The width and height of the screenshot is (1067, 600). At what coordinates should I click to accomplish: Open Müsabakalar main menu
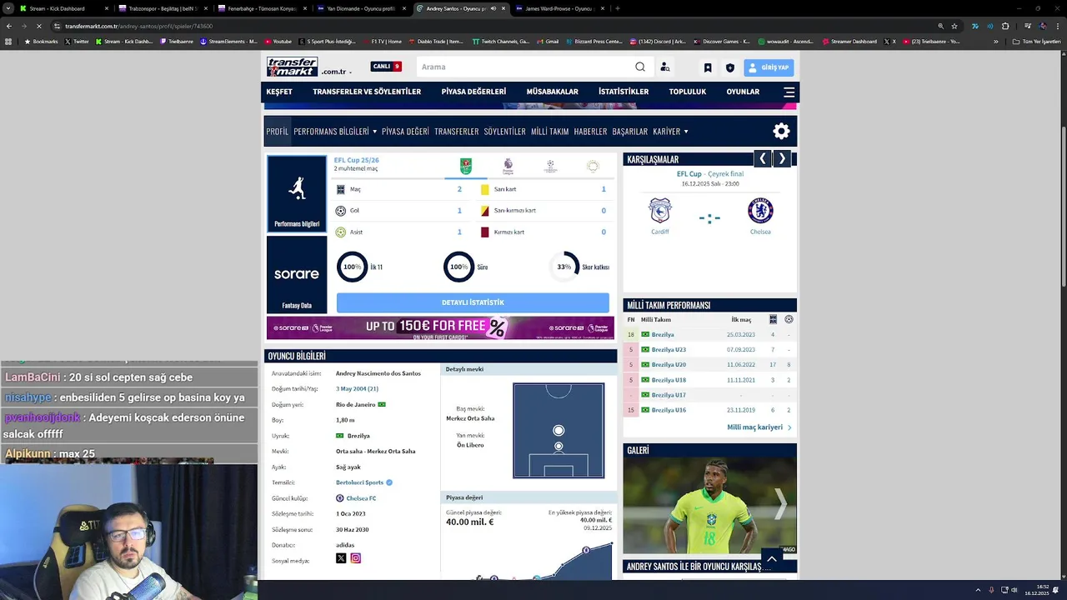tap(552, 92)
